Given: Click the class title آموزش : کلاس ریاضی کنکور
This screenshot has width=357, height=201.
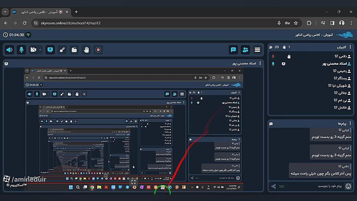Looking at the screenshot, I should point(314,35).
